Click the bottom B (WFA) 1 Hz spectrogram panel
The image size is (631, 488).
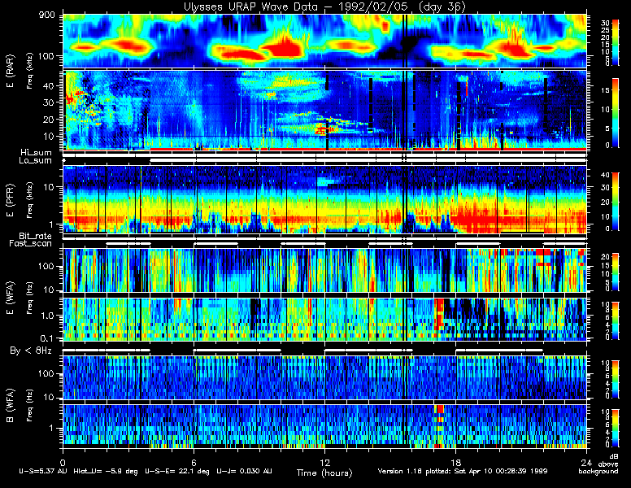(324, 426)
